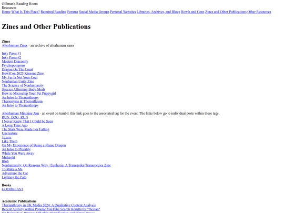Open The Science of Nonhumanity
284x213 pixels.
coord(23,85)
